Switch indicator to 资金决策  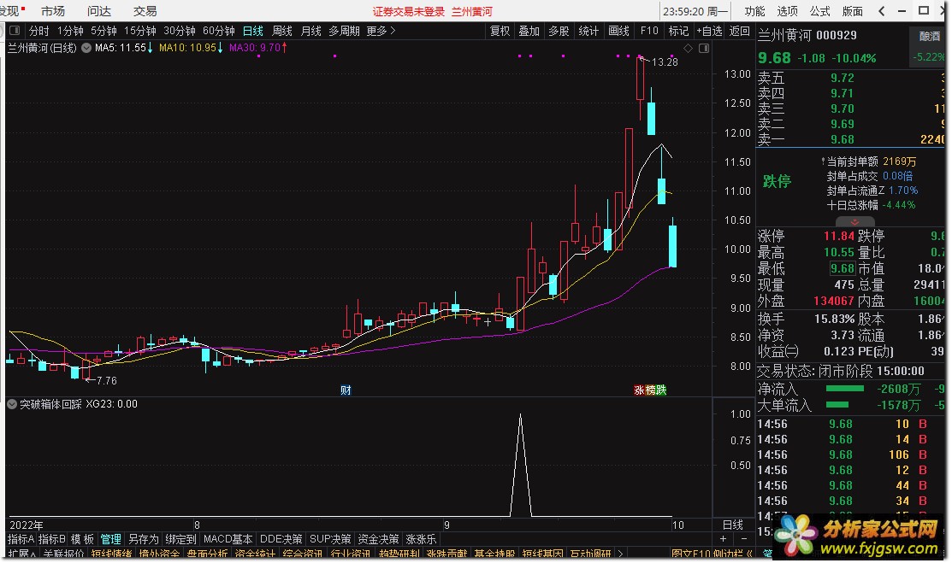click(378, 539)
